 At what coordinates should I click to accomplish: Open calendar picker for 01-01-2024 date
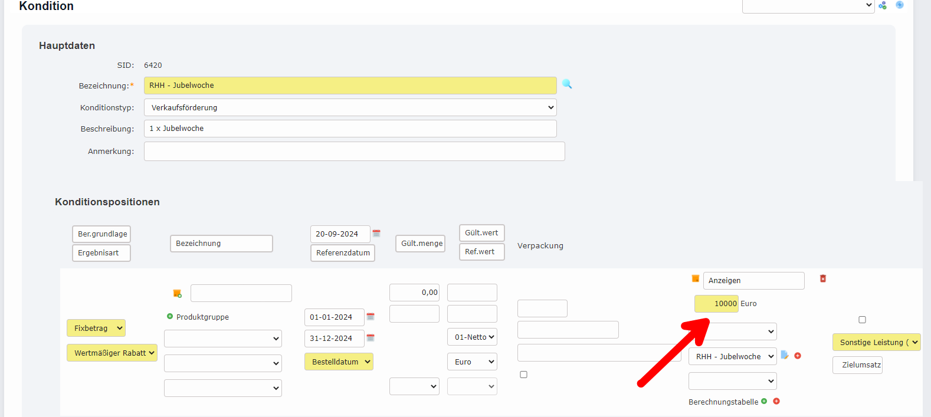pos(371,317)
